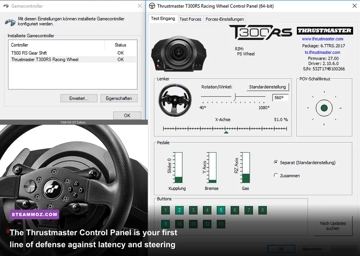Image resolution: width=360 pixels, height=256 pixels.
Task: Click button indicator 5
Action: (221, 210)
